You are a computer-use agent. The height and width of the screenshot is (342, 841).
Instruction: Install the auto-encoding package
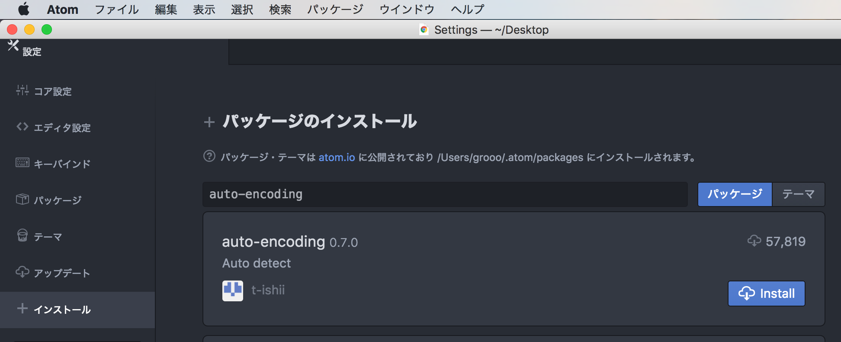(766, 294)
